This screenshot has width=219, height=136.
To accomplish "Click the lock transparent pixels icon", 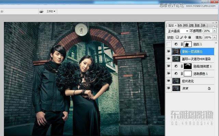I will tap(177, 37).
